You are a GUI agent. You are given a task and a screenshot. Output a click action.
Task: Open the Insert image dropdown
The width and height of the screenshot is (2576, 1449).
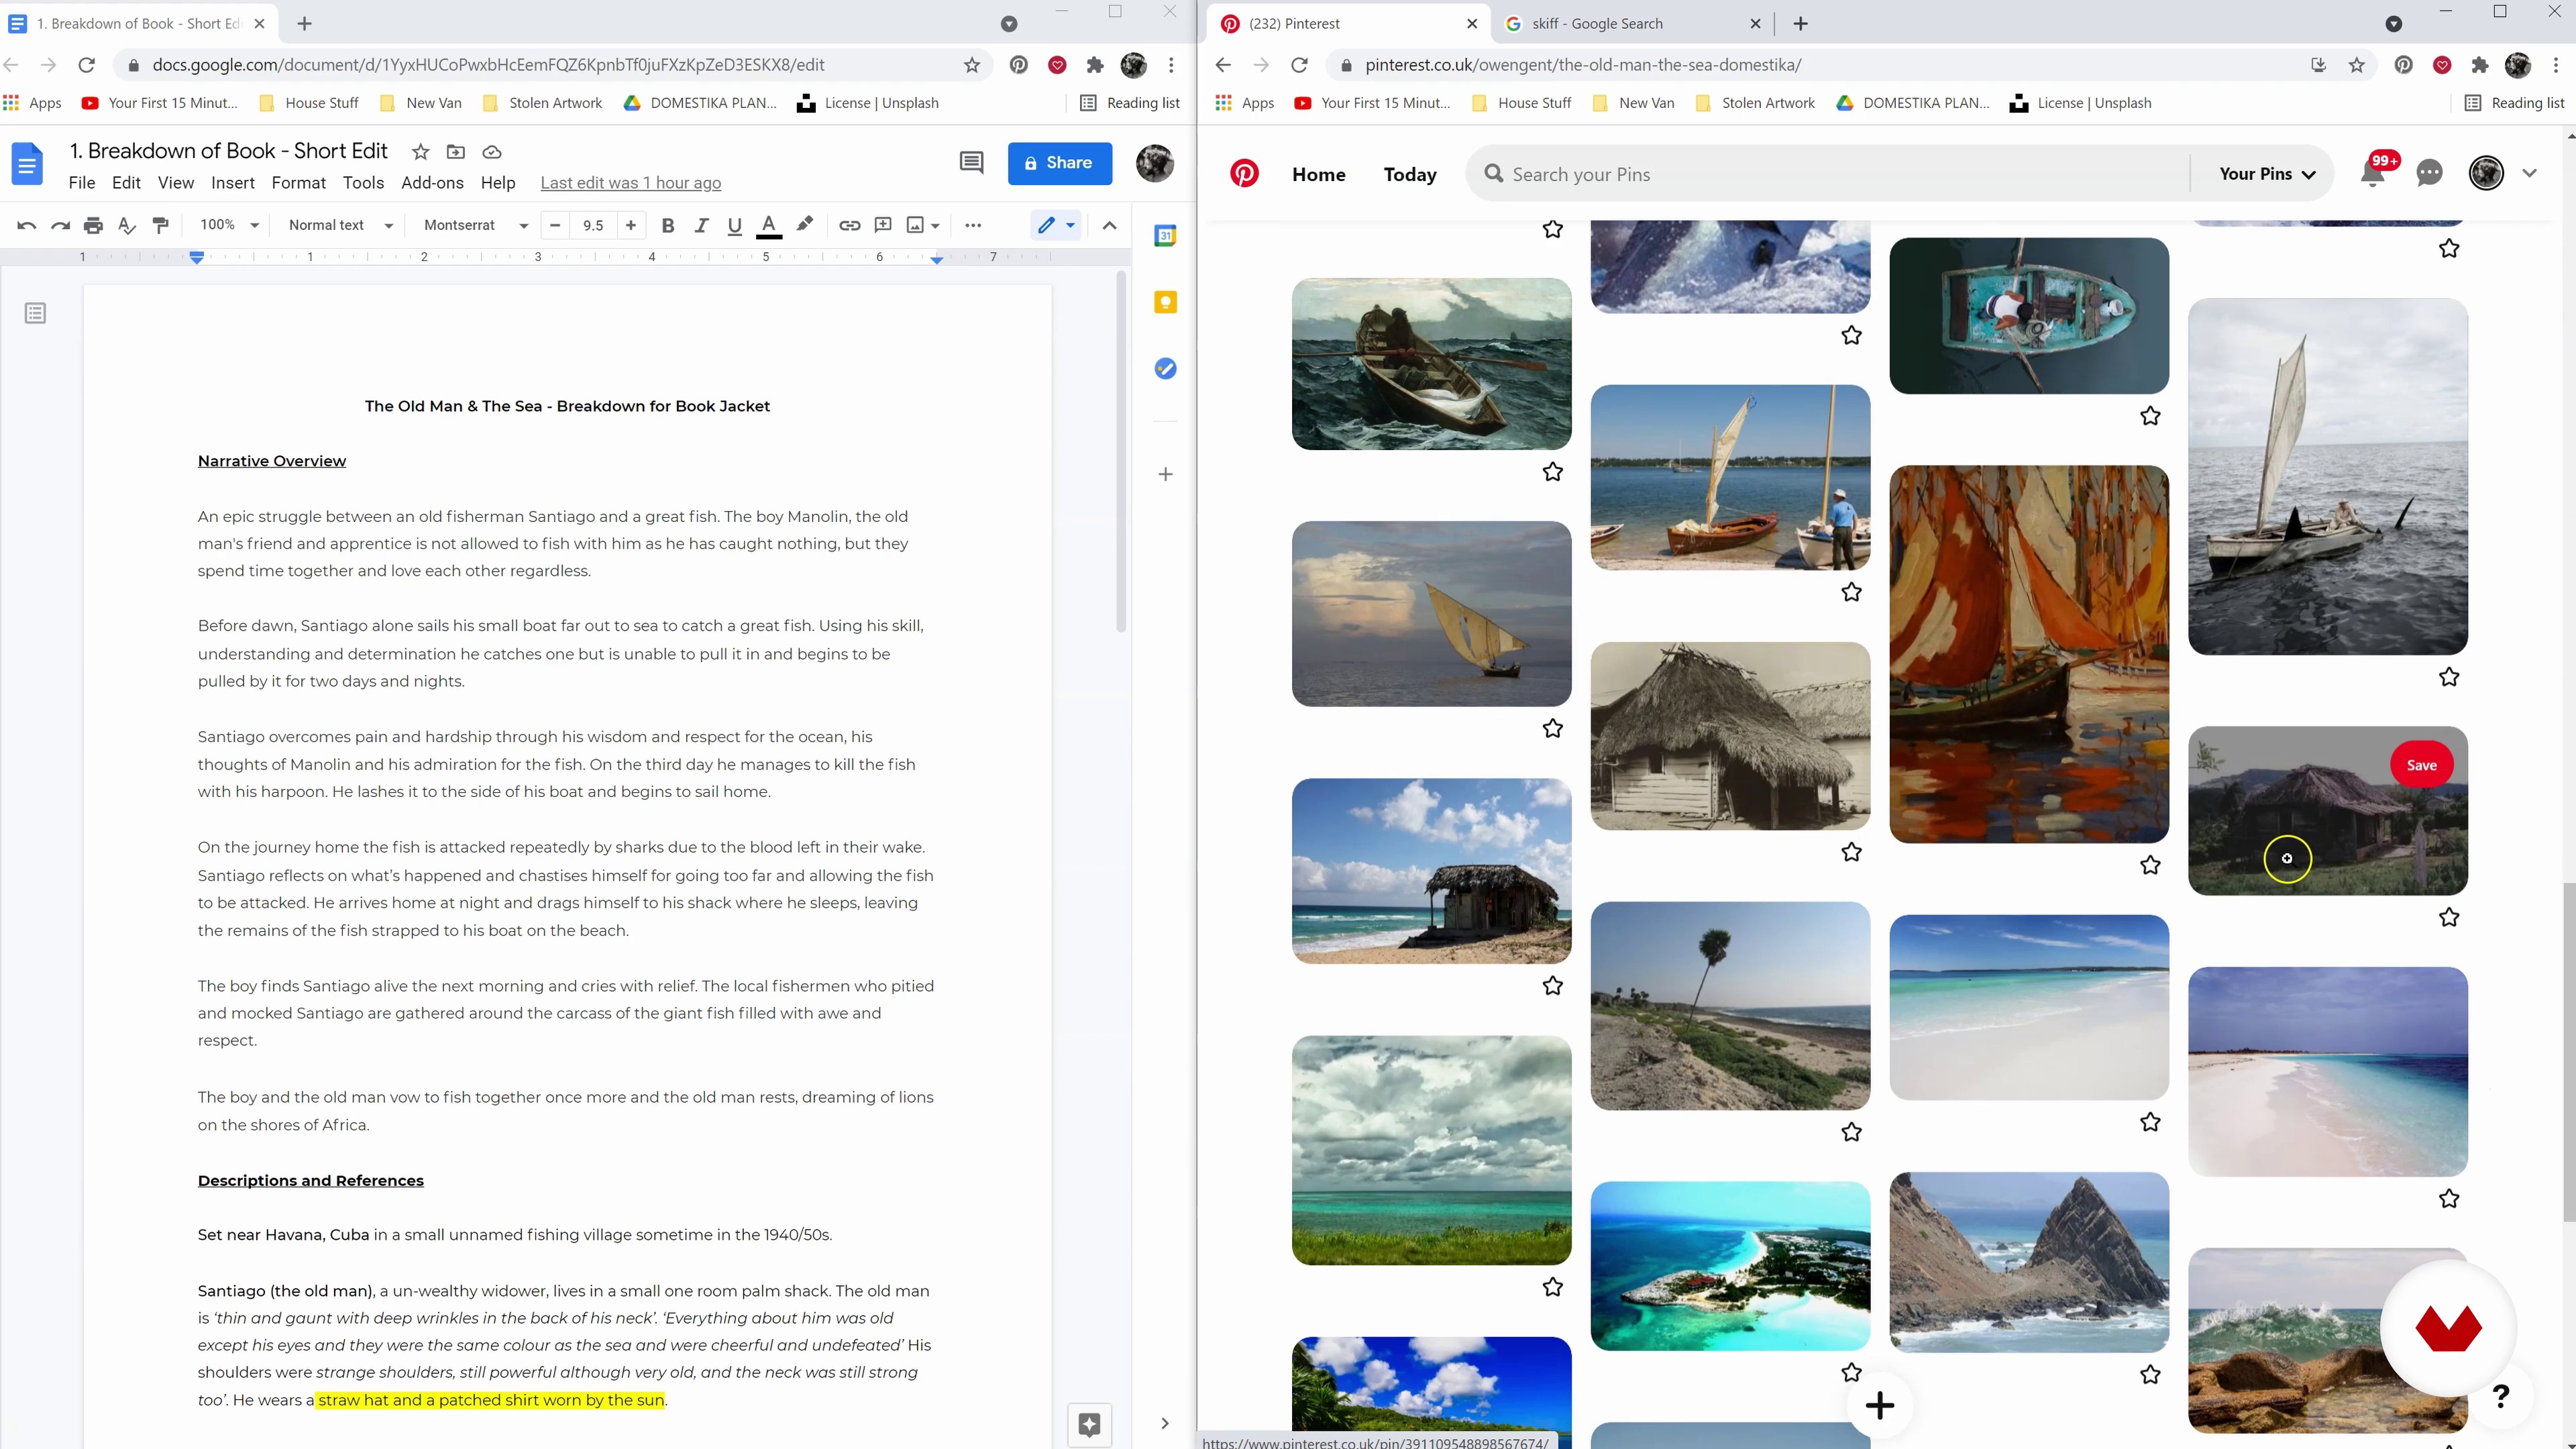(x=923, y=225)
